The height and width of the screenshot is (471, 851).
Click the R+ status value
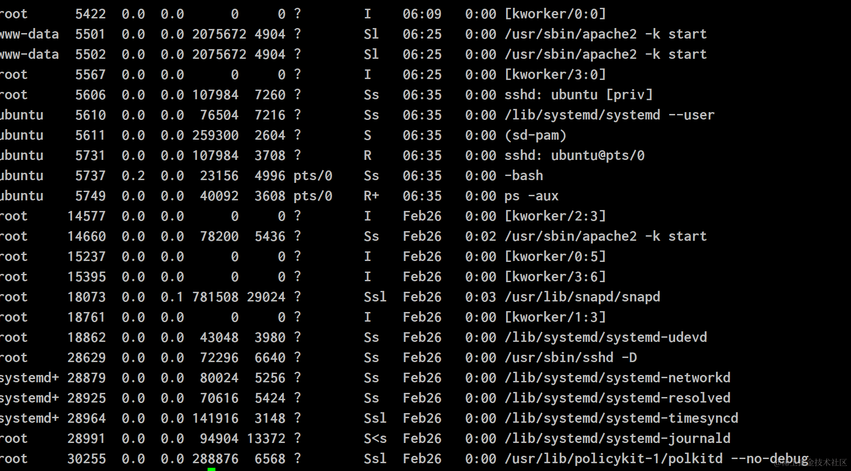372,196
